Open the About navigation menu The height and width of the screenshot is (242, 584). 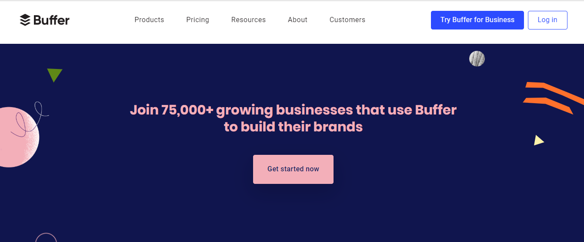pyautogui.click(x=297, y=20)
